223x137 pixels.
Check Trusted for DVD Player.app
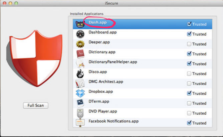pos(189,113)
